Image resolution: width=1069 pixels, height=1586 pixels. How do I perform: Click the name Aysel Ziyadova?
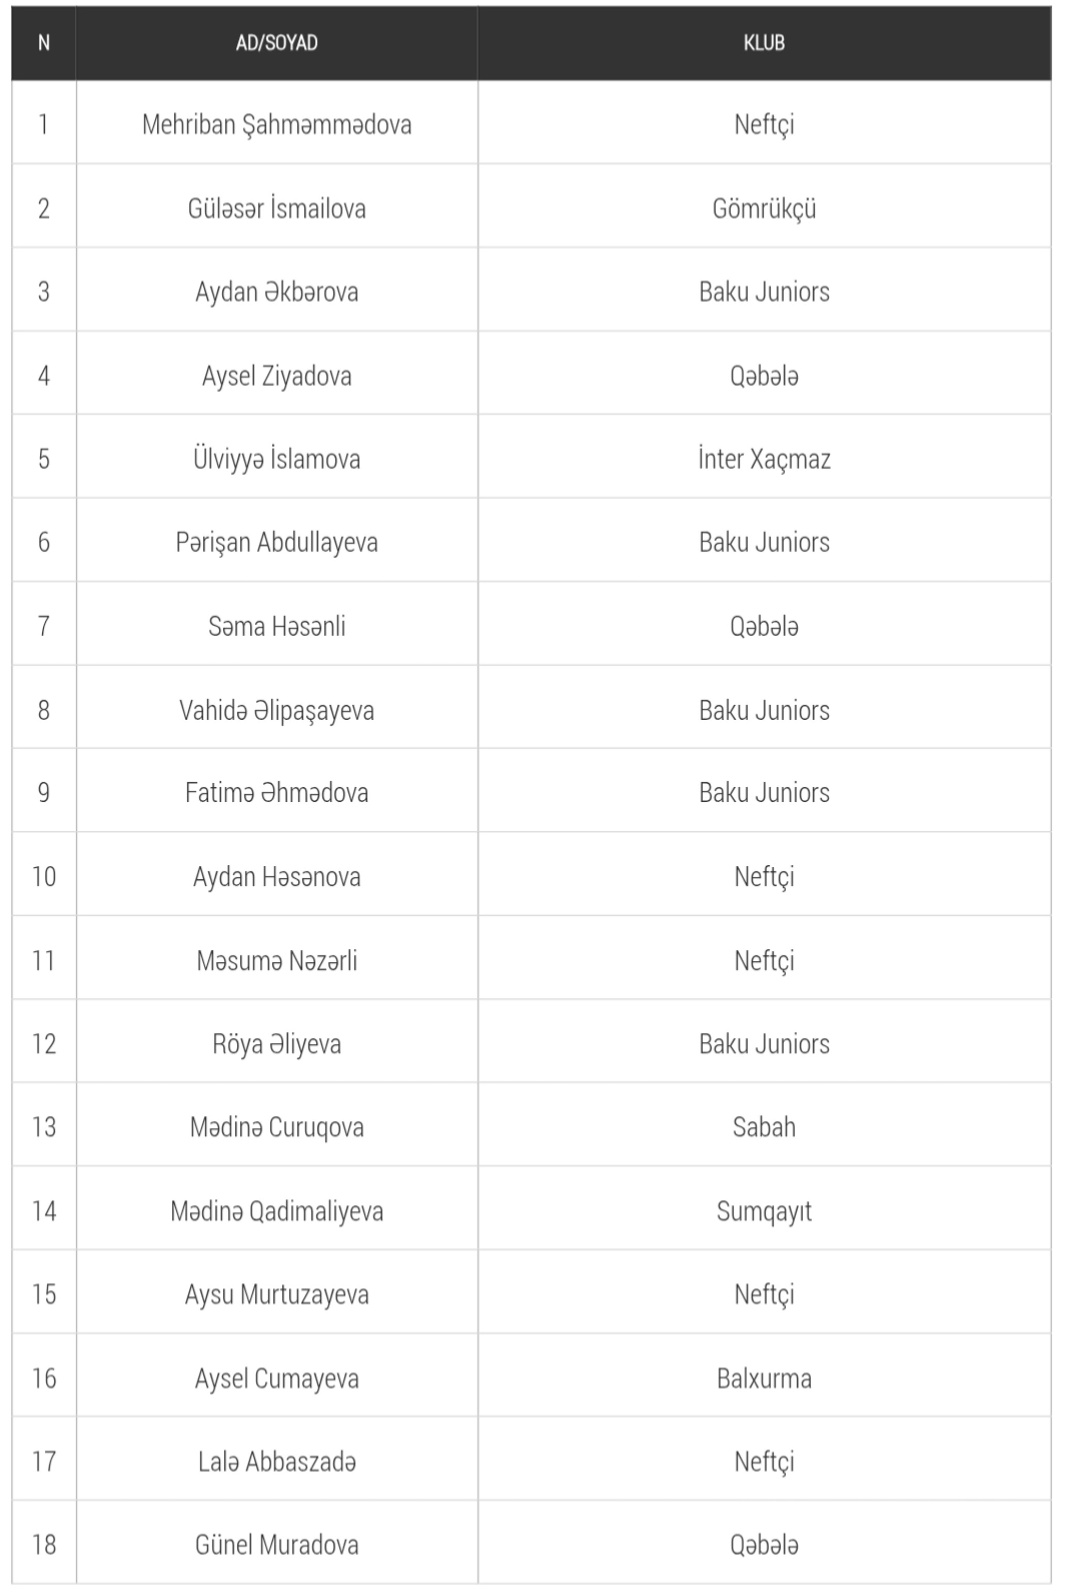277,376
